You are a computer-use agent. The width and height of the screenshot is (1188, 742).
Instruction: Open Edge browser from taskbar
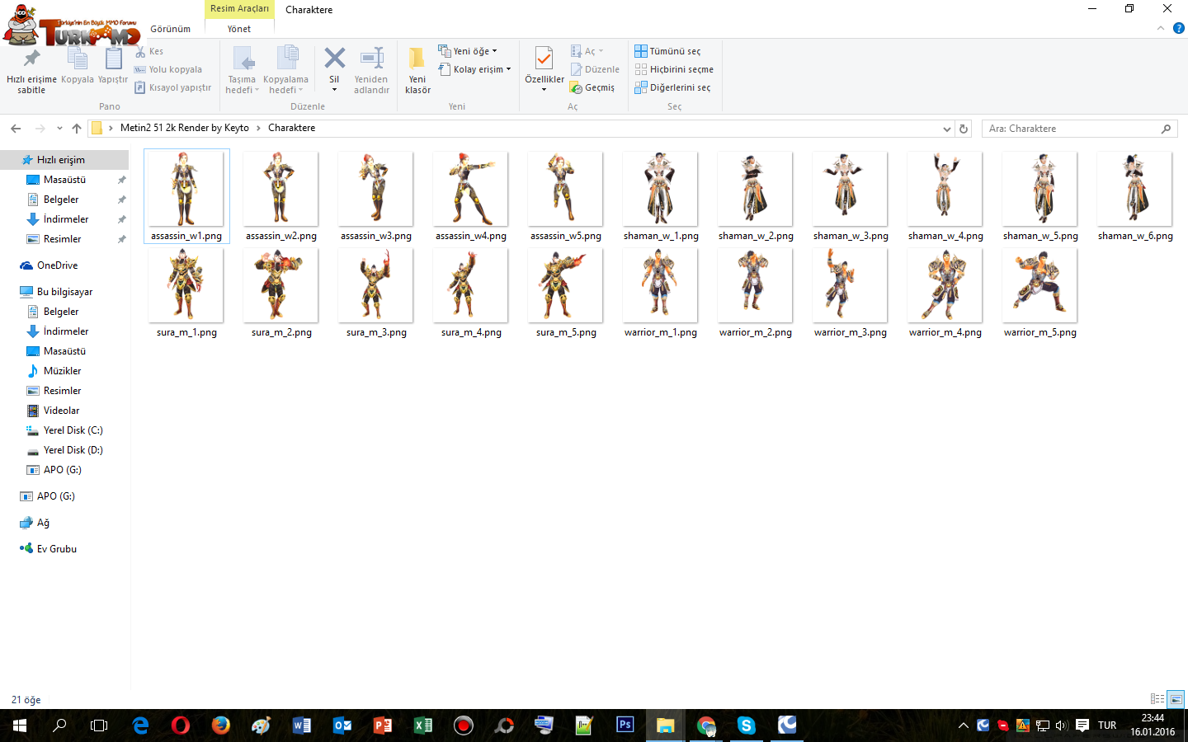(x=140, y=726)
